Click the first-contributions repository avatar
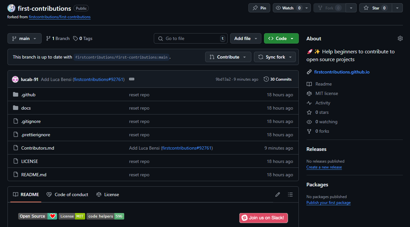410x227 pixels. (x=11, y=8)
